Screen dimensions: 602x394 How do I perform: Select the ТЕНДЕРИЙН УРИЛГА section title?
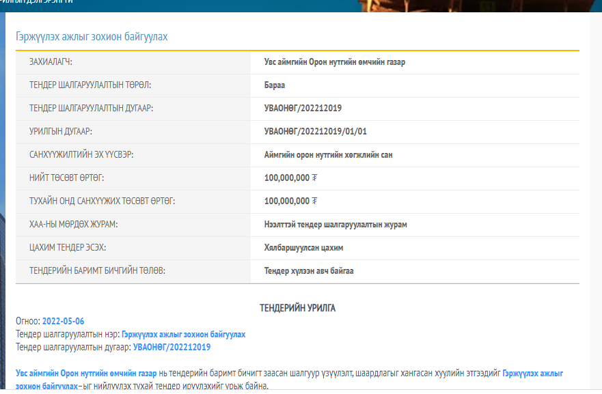297,308
